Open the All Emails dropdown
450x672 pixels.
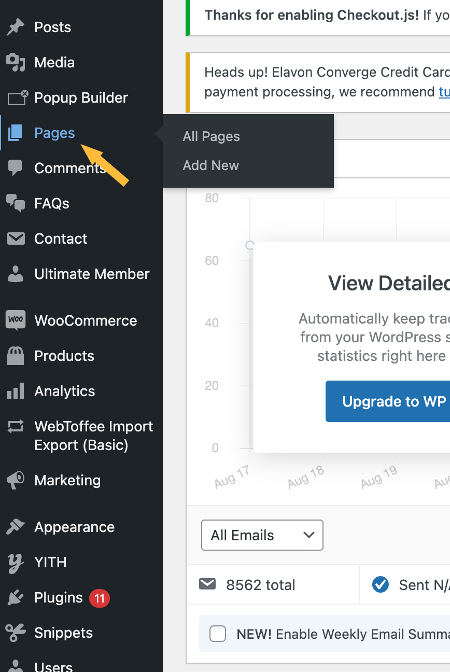coord(262,535)
